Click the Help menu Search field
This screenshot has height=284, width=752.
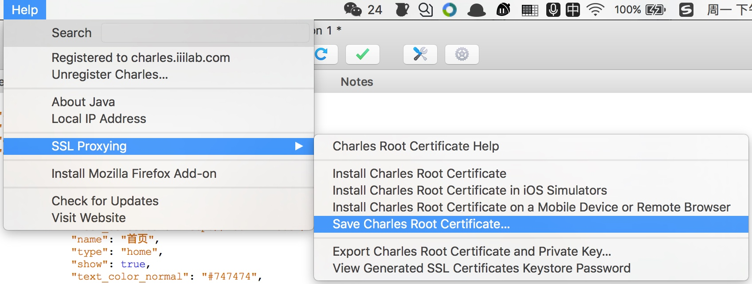pyautogui.click(x=205, y=33)
